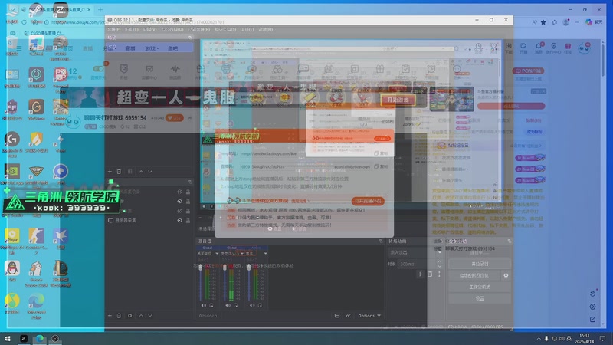Toggle lock on the second source row

pyautogui.click(x=188, y=202)
